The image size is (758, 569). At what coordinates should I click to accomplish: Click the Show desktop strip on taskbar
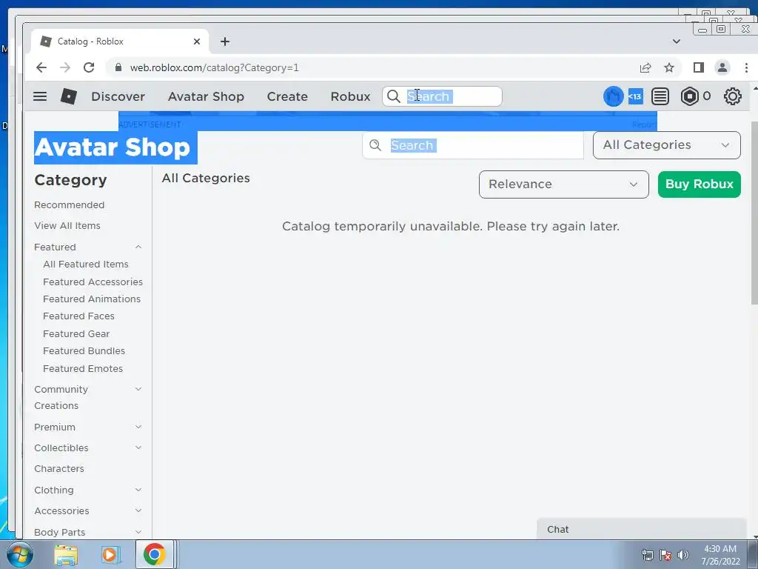753,554
